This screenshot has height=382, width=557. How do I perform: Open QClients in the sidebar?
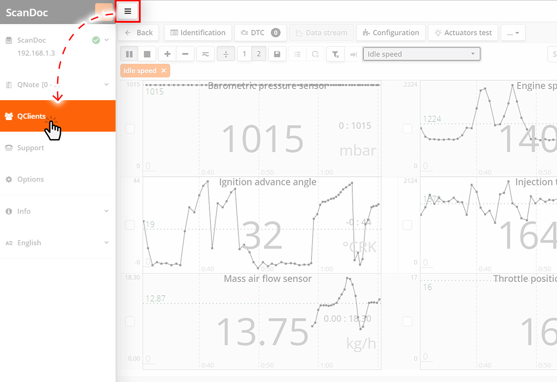(x=32, y=116)
